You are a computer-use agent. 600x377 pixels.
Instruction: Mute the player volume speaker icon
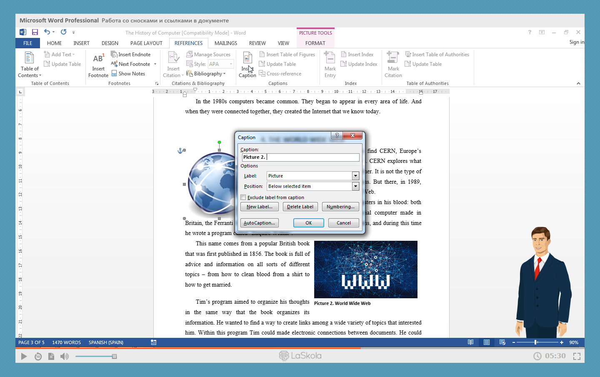point(65,356)
